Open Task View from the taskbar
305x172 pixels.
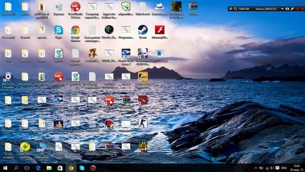pyautogui.click(x=27, y=168)
